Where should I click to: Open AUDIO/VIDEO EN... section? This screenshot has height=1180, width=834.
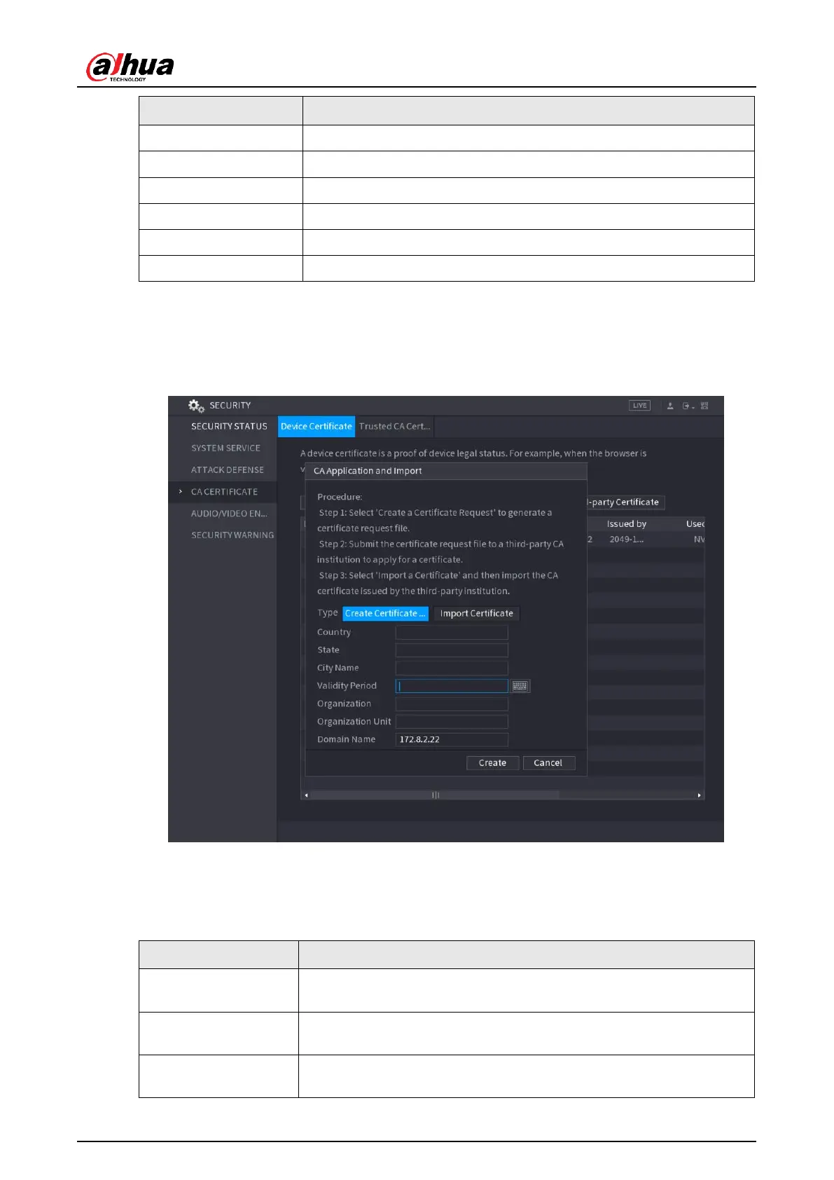point(229,514)
